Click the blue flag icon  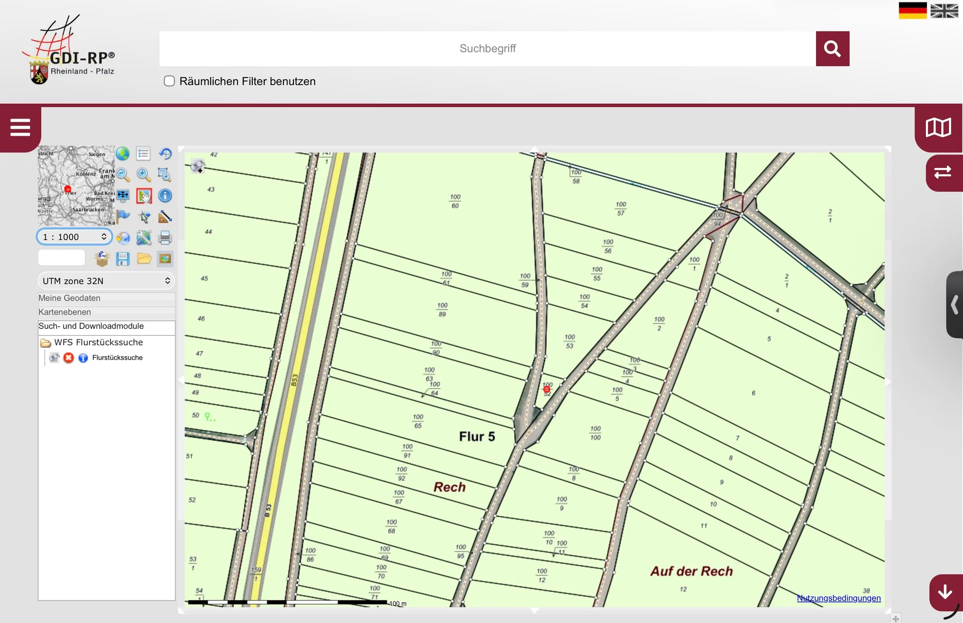(x=123, y=217)
